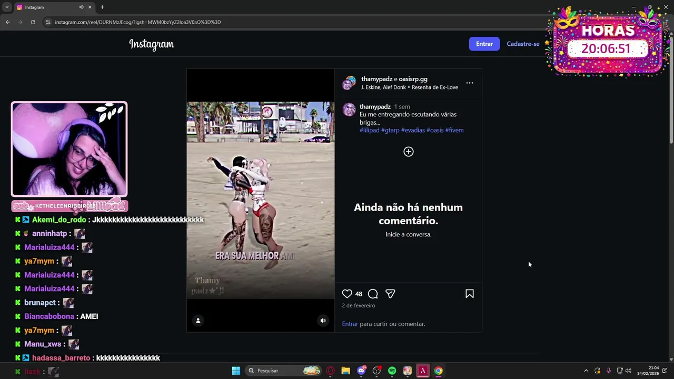Click the #evadias hashtag

click(413, 130)
